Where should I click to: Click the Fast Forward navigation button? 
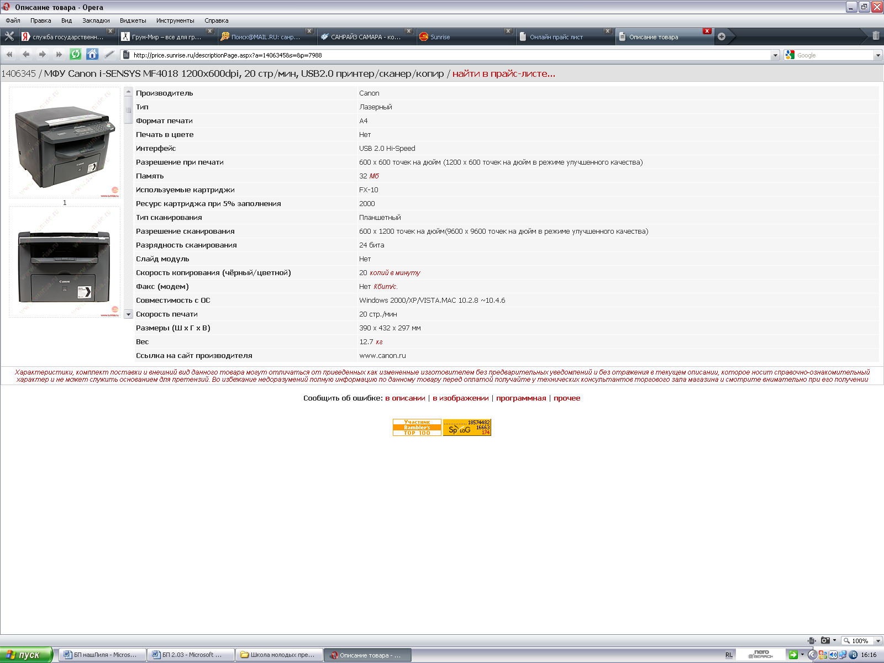[x=59, y=54]
